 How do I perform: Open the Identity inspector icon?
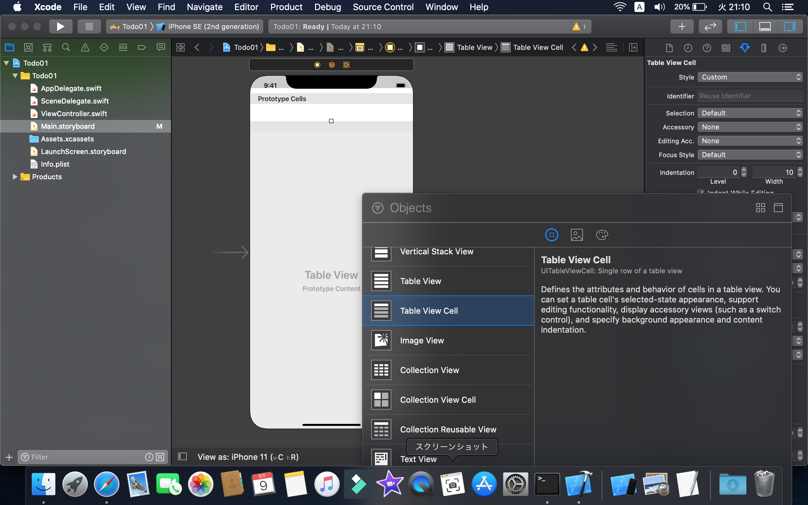(726, 48)
